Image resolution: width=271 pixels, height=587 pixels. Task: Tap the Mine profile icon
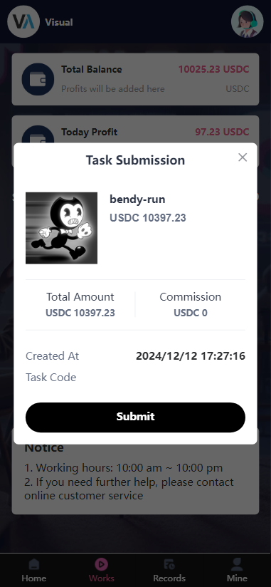point(237,563)
